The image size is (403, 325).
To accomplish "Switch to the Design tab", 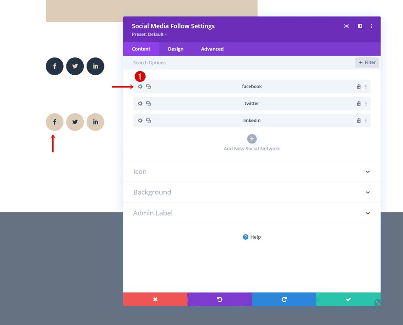I will pos(175,49).
